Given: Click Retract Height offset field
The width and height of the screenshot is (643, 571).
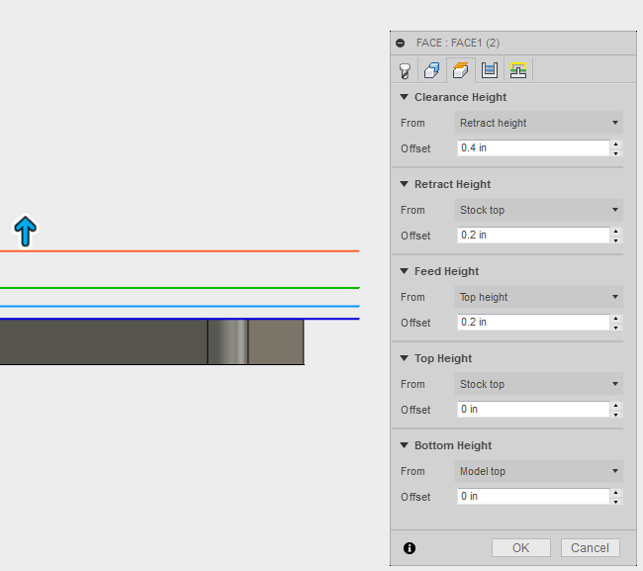Looking at the screenshot, I should pos(533,236).
